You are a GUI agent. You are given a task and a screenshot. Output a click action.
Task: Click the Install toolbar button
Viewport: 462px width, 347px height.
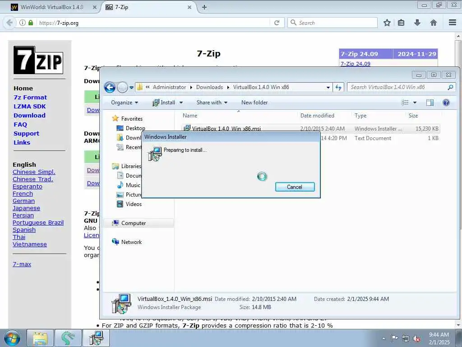tap(164, 103)
